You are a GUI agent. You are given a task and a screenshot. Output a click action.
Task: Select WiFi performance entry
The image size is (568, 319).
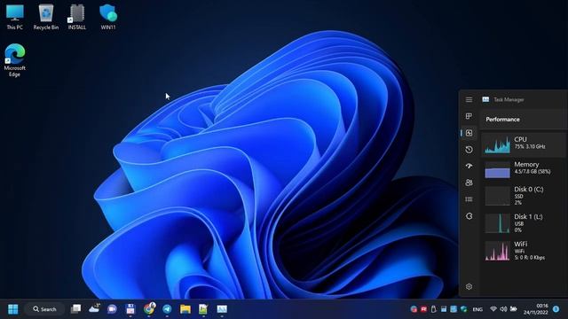524,251
